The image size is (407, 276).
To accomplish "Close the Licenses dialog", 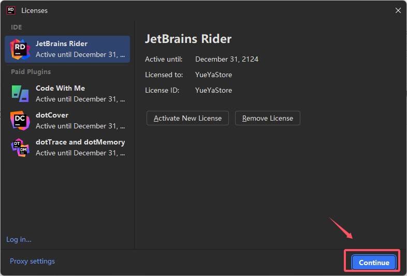I will pyautogui.click(x=398, y=10).
